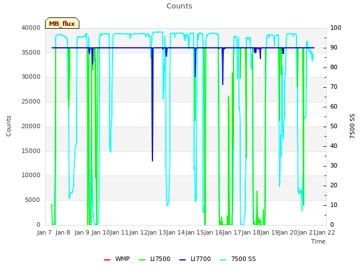The image size is (360, 270).
Task: Click the blue LI7700 dip just after Jan 16
Action: [x=223, y=66]
